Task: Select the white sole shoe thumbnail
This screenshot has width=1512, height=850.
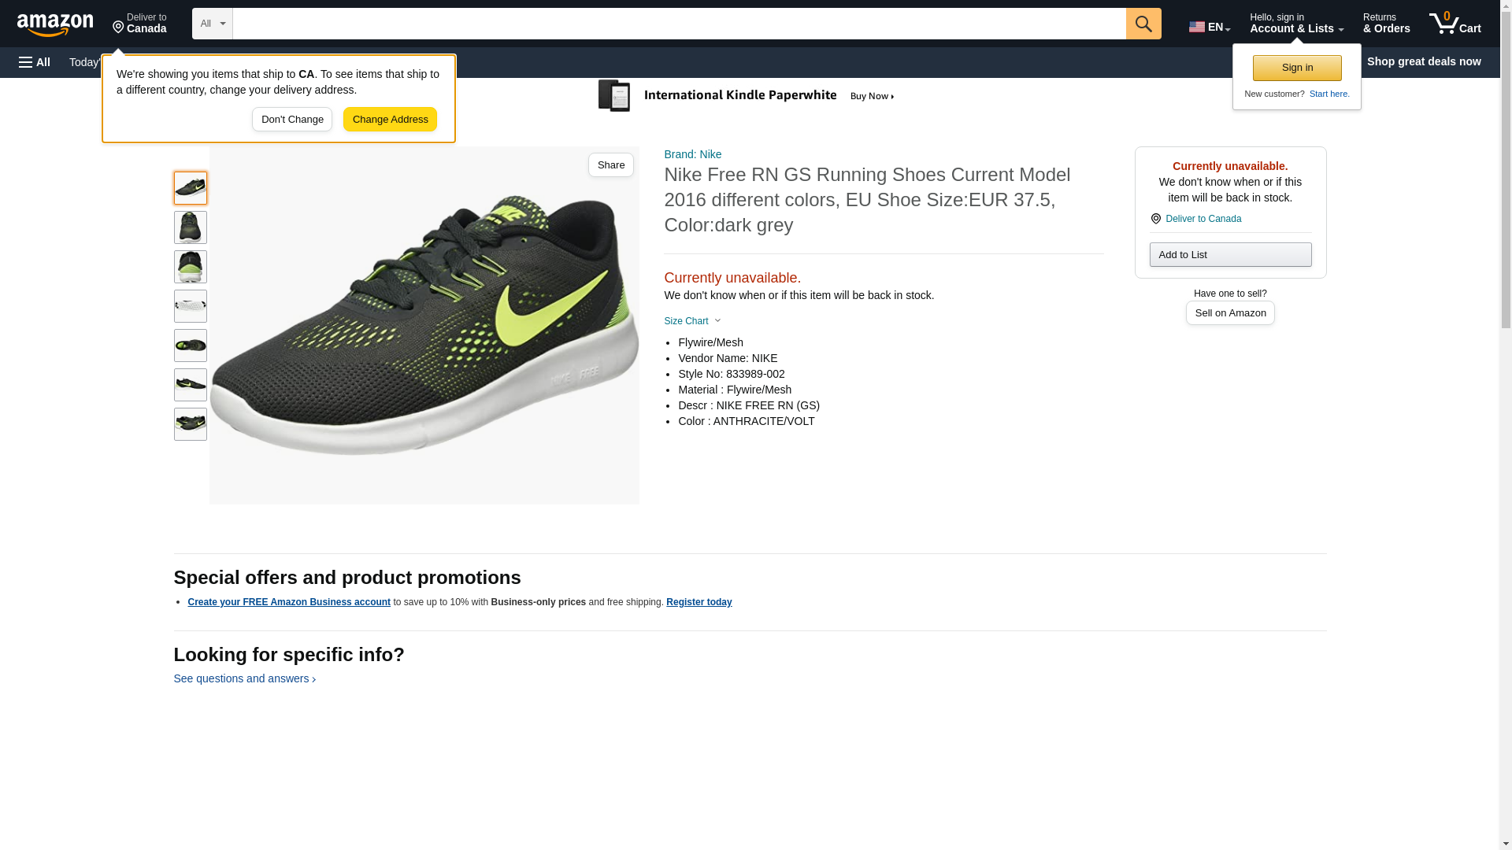Action: coord(190,306)
